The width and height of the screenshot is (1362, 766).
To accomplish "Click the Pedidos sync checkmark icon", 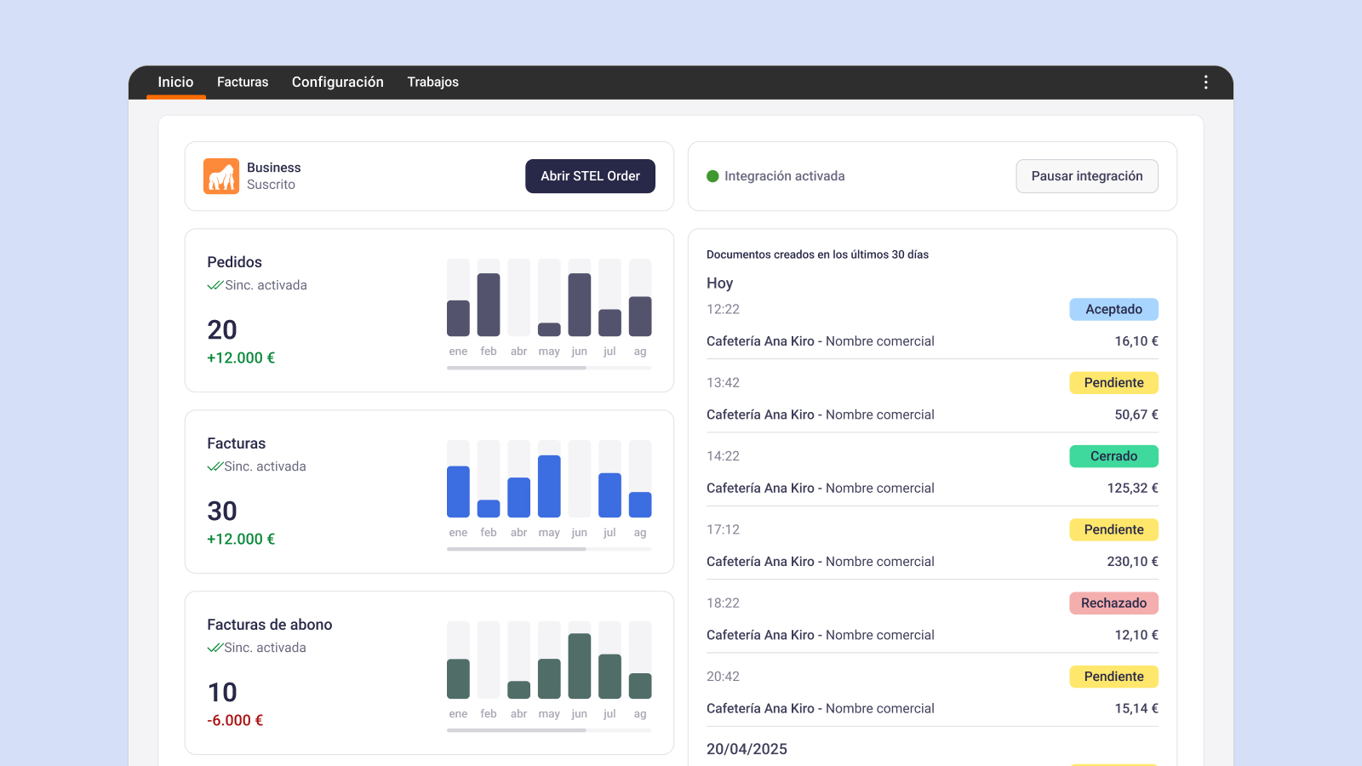I will [215, 285].
